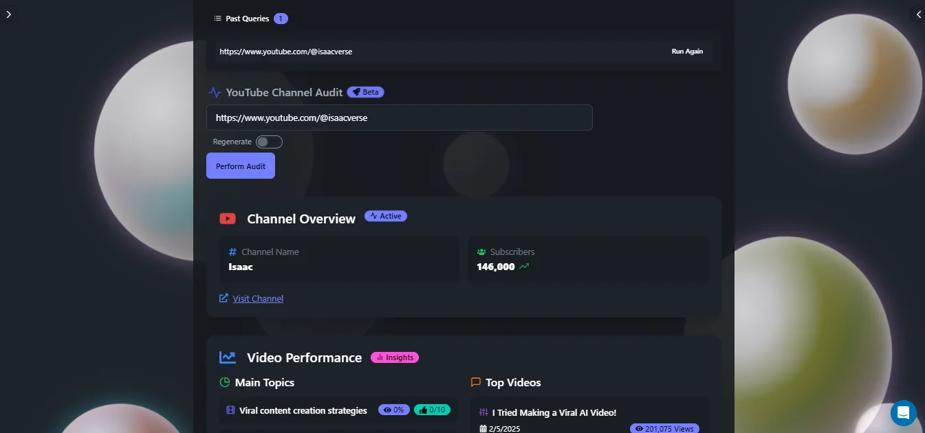Click the 0% views eye badge
The width and height of the screenshot is (925, 433).
(x=394, y=410)
